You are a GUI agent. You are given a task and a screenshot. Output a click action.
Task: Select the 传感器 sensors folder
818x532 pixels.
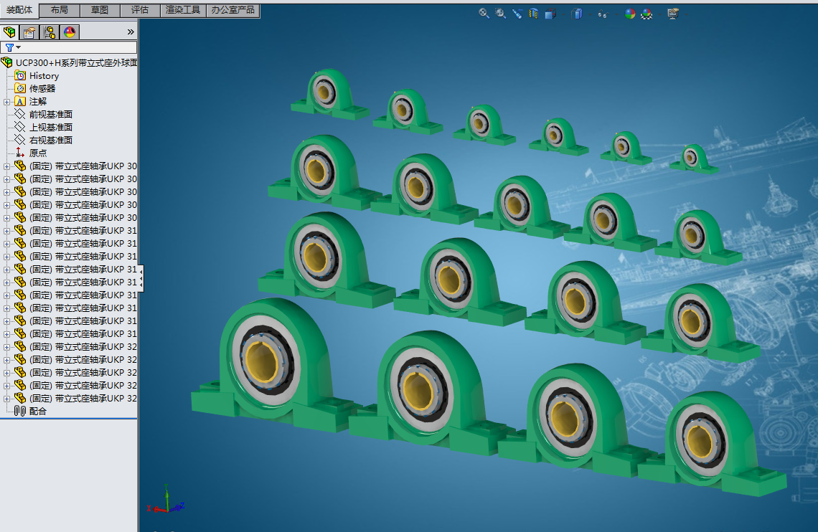tap(42, 89)
